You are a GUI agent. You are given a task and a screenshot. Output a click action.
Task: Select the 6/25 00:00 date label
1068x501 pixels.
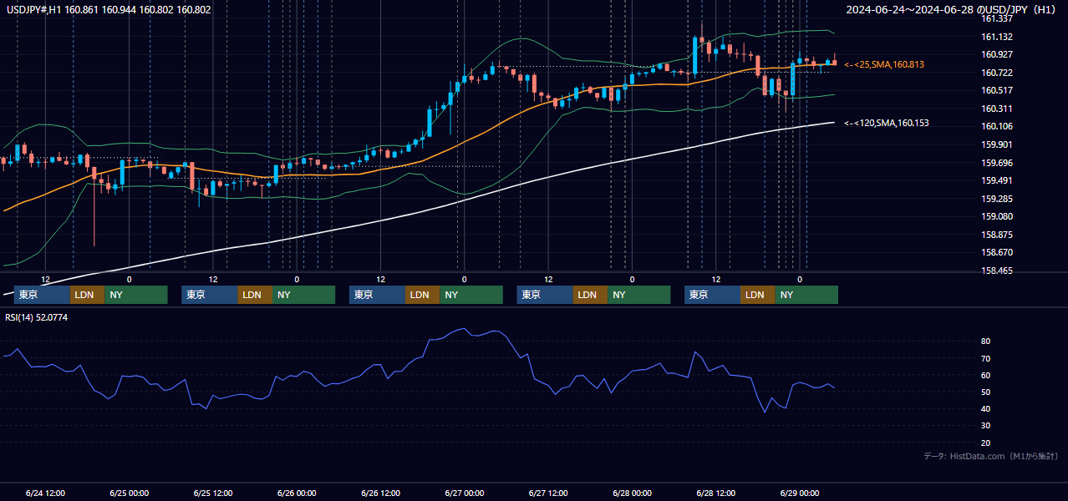(x=129, y=493)
